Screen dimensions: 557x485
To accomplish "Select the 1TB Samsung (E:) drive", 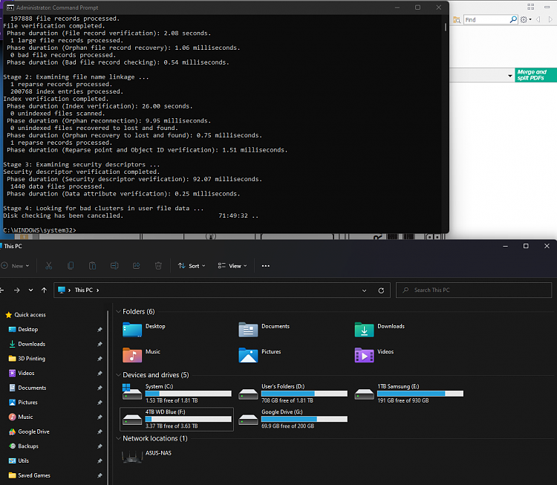I will tap(409, 394).
